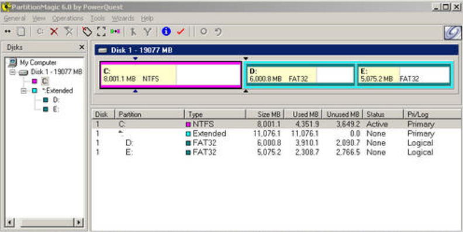Click the 3,910.1 used MB cell
The height and width of the screenshot is (232, 463).
click(306, 143)
